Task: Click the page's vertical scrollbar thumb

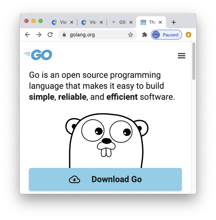Action: (193, 61)
